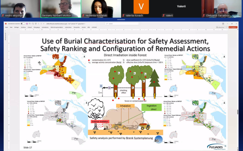Click the video strip collapse handle bar
This screenshot has height=151, width=243.
(121, 20)
